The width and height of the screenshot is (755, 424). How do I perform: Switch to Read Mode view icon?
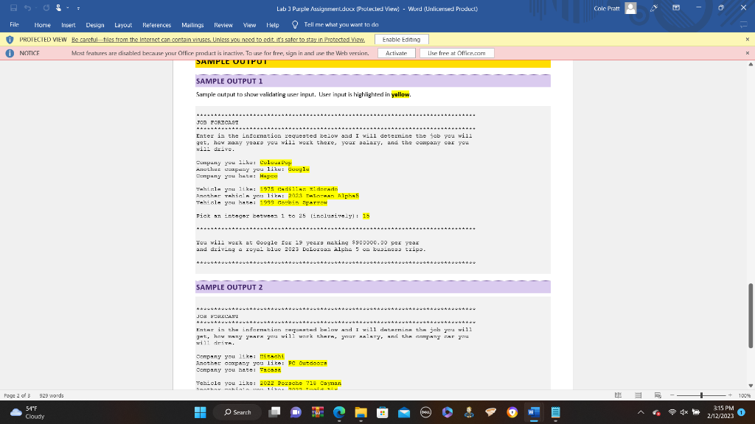619,395
